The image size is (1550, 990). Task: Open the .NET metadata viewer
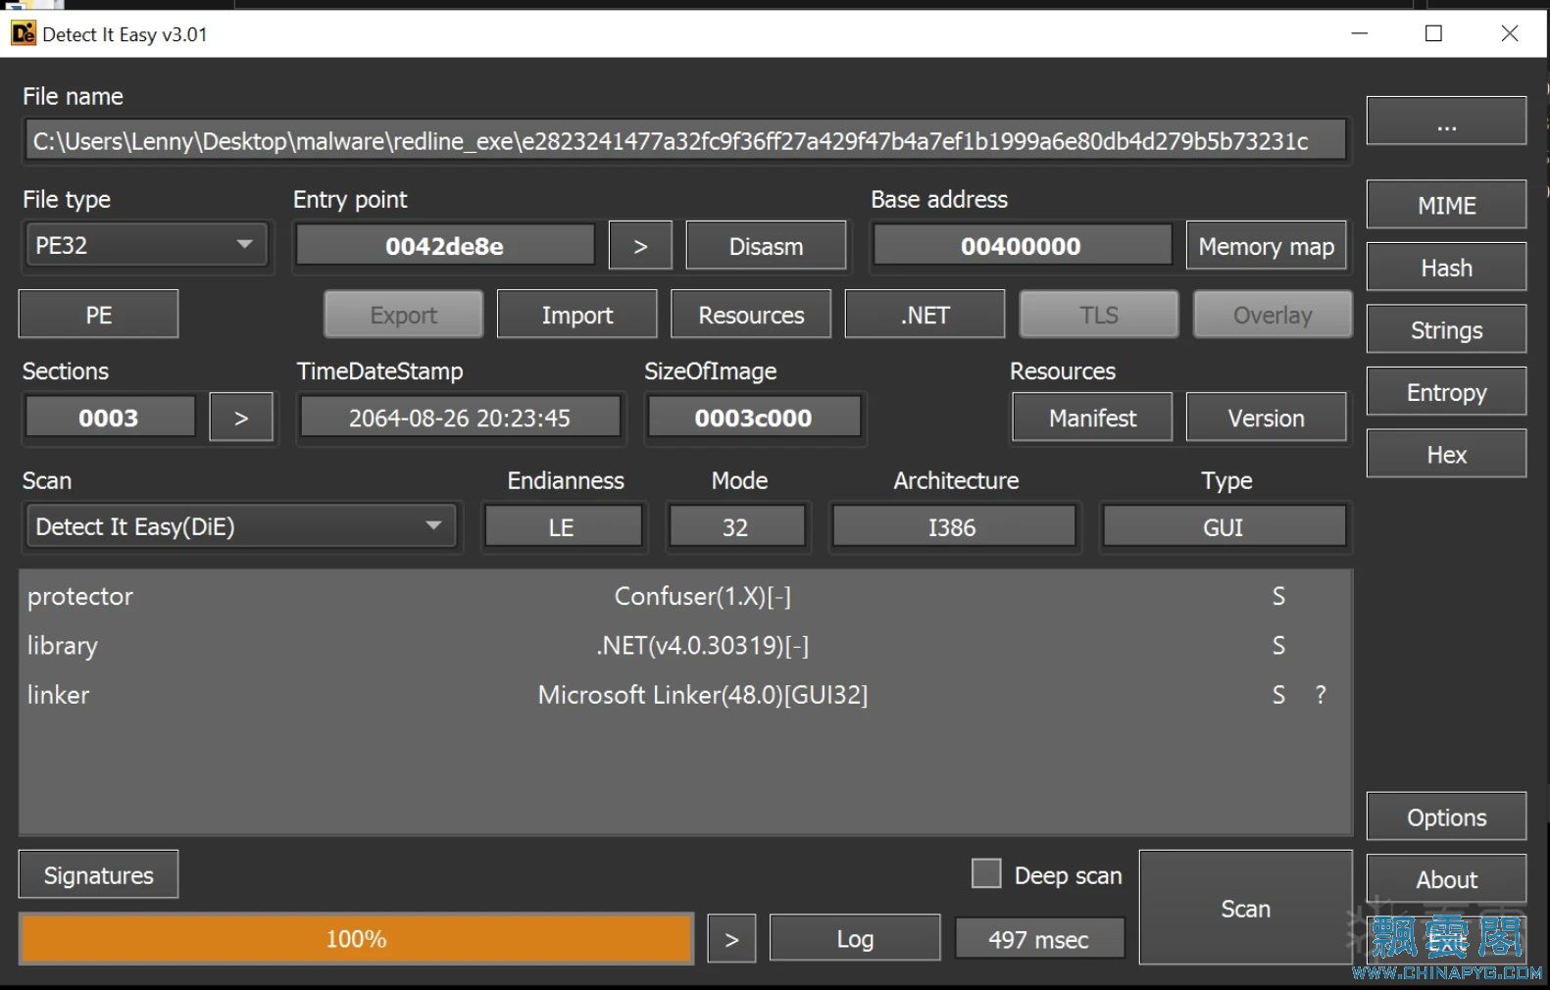click(925, 314)
